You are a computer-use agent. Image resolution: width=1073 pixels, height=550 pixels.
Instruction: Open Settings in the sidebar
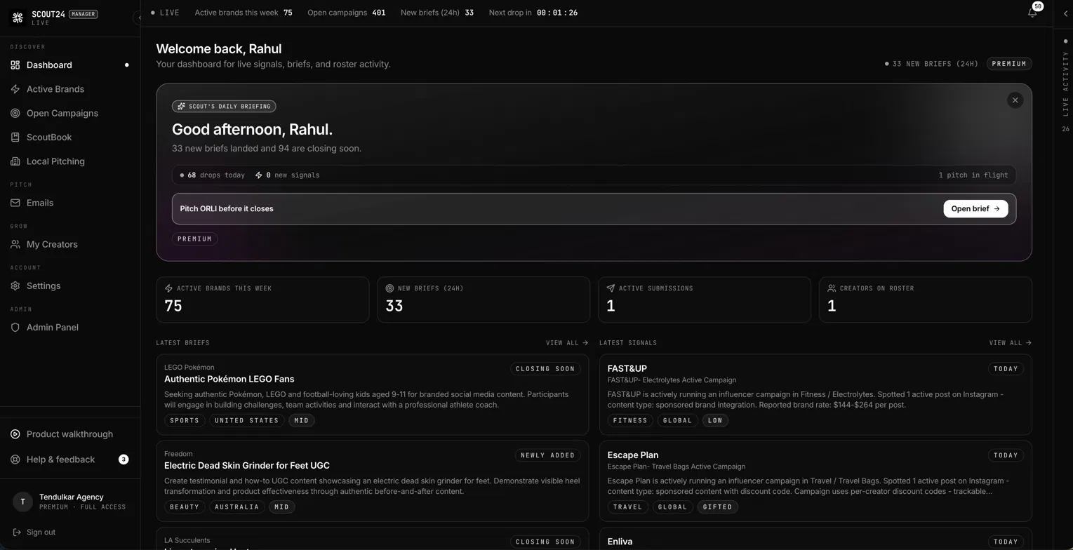(x=69, y=286)
